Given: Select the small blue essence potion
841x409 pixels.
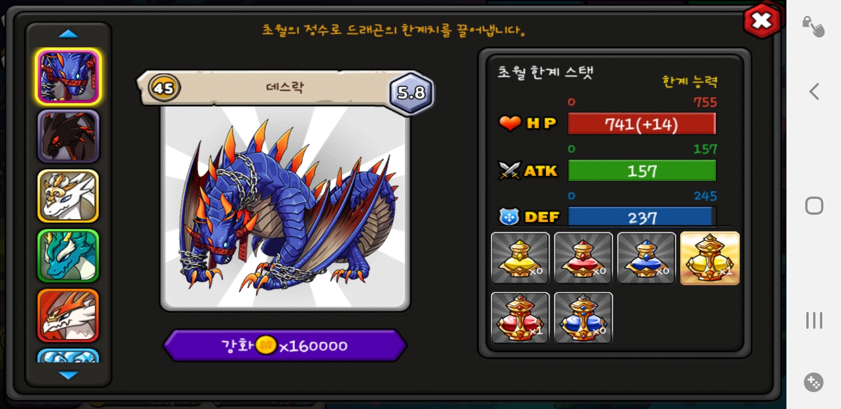Looking at the screenshot, I should tap(646, 258).
